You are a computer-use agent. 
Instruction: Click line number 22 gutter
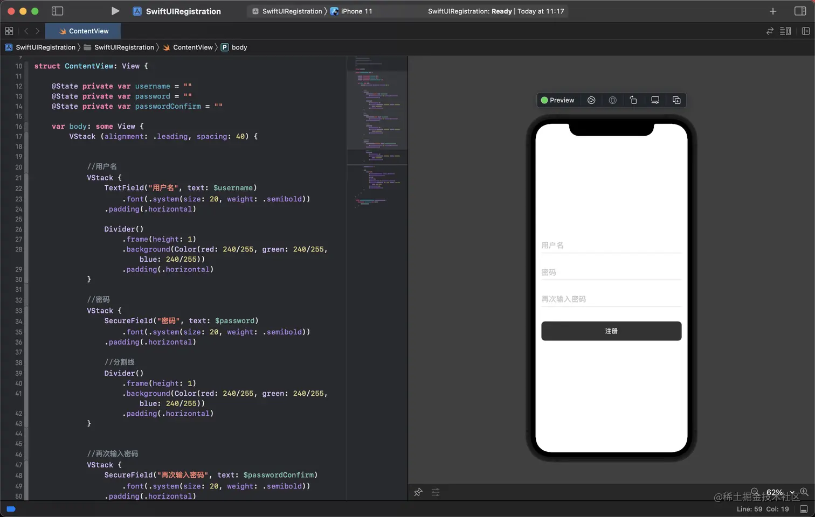click(x=18, y=188)
